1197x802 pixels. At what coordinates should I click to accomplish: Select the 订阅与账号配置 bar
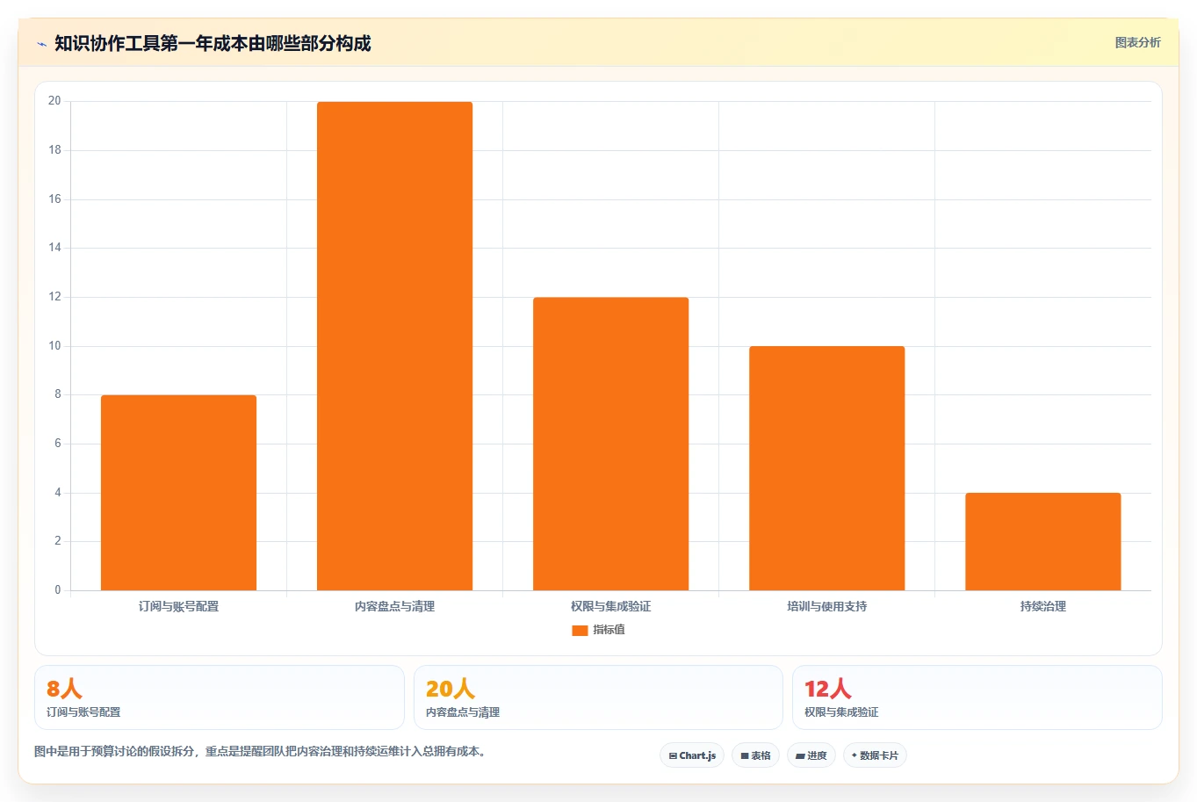pyautogui.click(x=178, y=493)
